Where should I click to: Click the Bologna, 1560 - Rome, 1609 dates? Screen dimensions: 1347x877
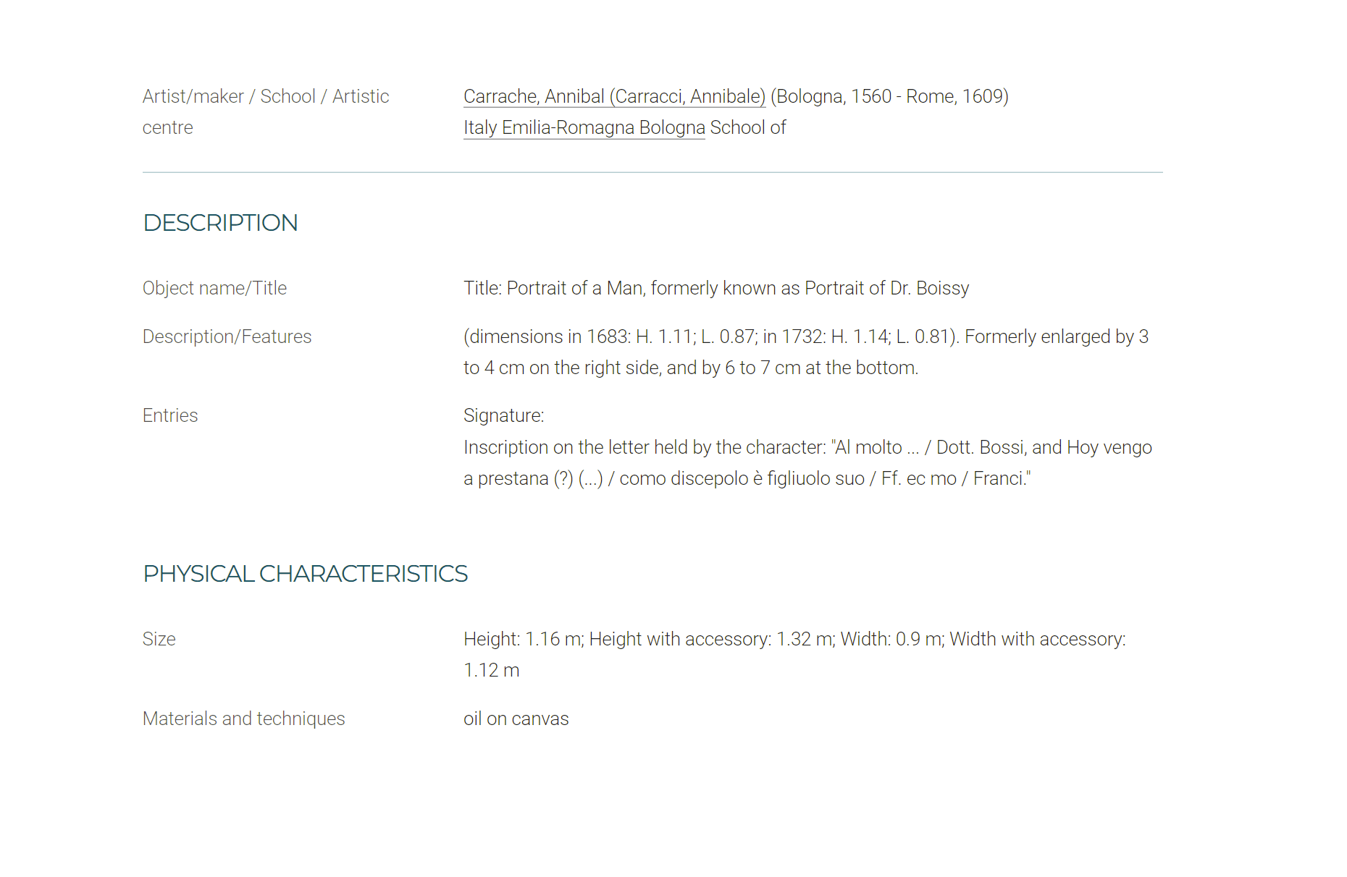click(889, 96)
